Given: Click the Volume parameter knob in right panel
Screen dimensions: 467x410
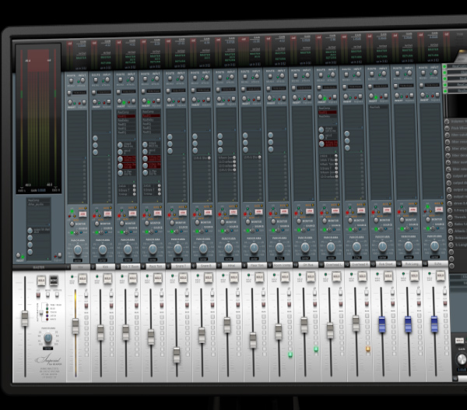Looking at the screenshot, I should coord(447,122).
